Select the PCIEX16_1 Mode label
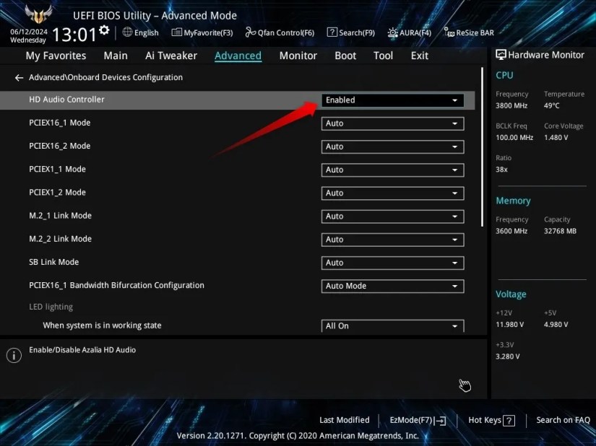Viewport: 596px width, 446px height. (x=60, y=123)
